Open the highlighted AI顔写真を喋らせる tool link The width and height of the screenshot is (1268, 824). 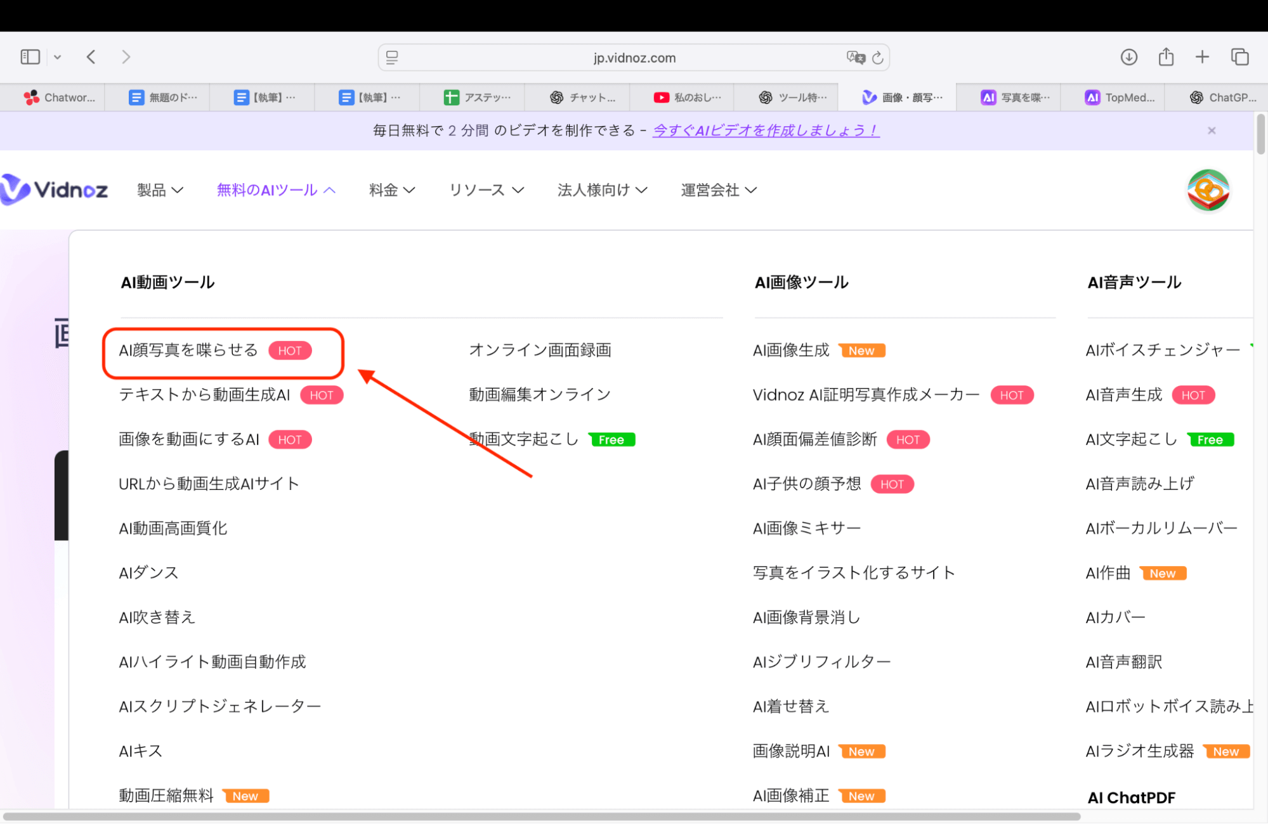click(x=188, y=350)
